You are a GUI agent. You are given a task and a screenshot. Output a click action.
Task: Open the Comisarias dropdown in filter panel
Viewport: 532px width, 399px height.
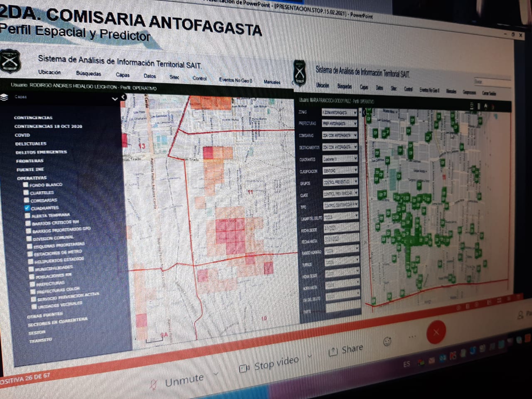[340, 135]
